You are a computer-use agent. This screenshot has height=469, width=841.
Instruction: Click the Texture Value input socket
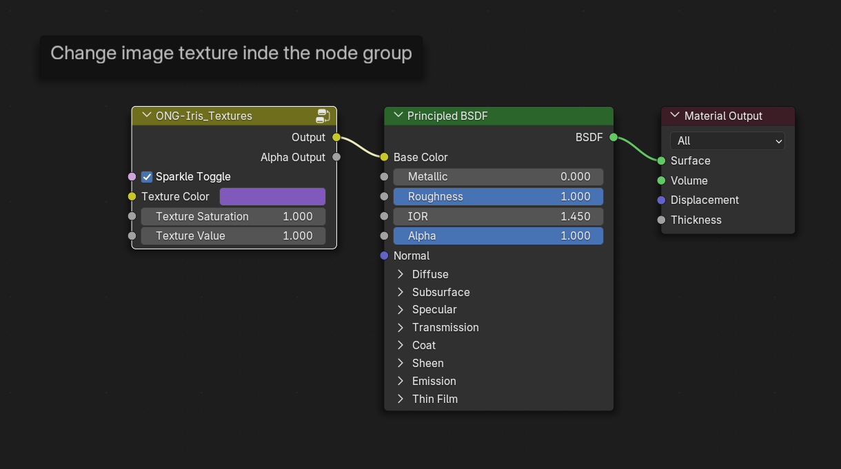coord(132,236)
